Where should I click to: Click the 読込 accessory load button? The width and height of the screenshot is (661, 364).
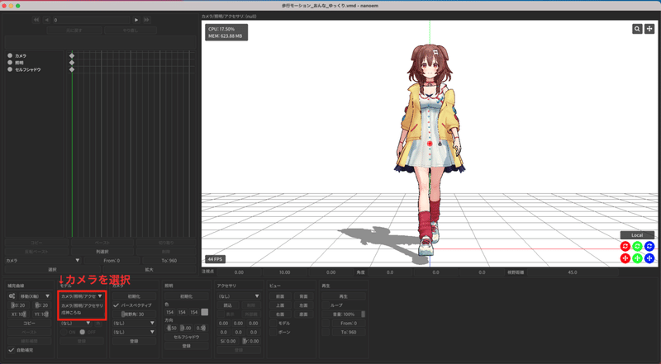[x=228, y=305]
